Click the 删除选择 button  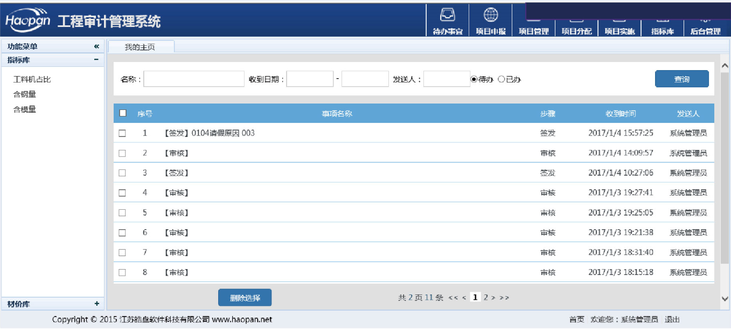[245, 298]
